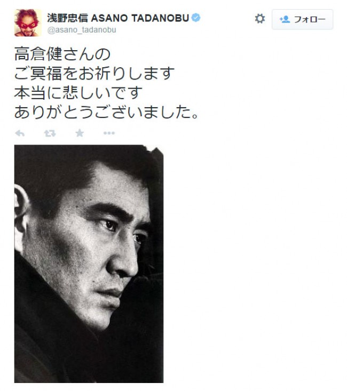
Task: Click the blue verified badge icon
Action: (196, 18)
